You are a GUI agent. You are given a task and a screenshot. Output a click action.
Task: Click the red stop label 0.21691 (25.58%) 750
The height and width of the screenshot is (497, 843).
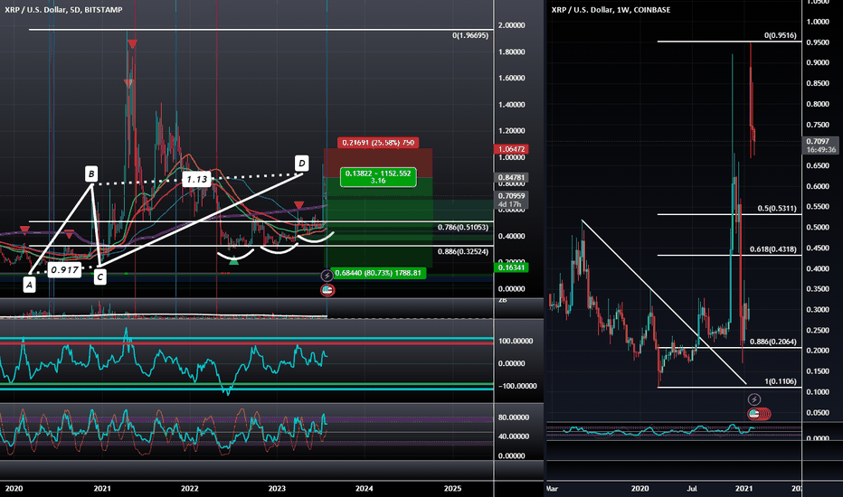click(x=378, y=143)
